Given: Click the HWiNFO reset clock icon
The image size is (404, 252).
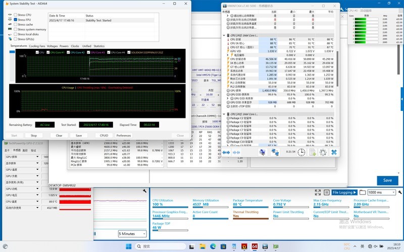Looking at the screenshot, I should click(301, 152).
